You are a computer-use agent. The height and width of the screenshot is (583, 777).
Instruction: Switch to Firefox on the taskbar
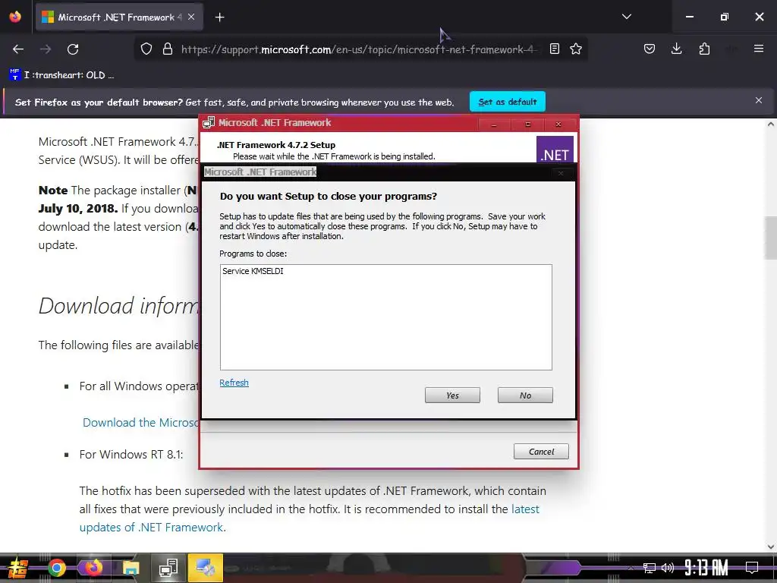click(x=93, y=568)
